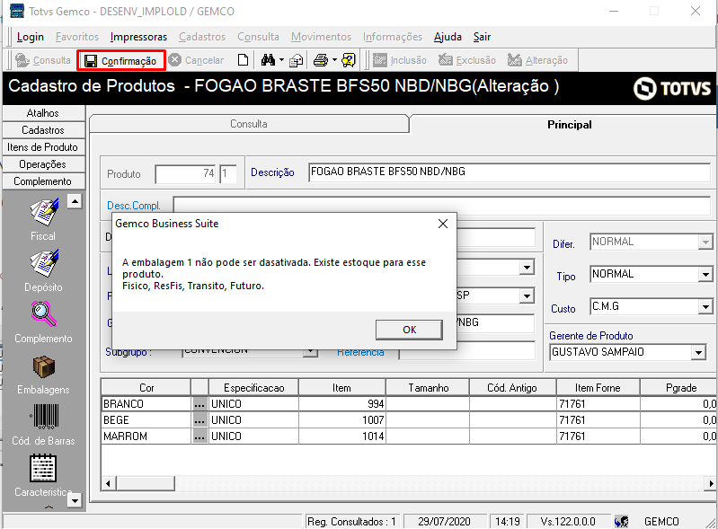
Task: Click the Item value 1007
Action: coord(373,420)
